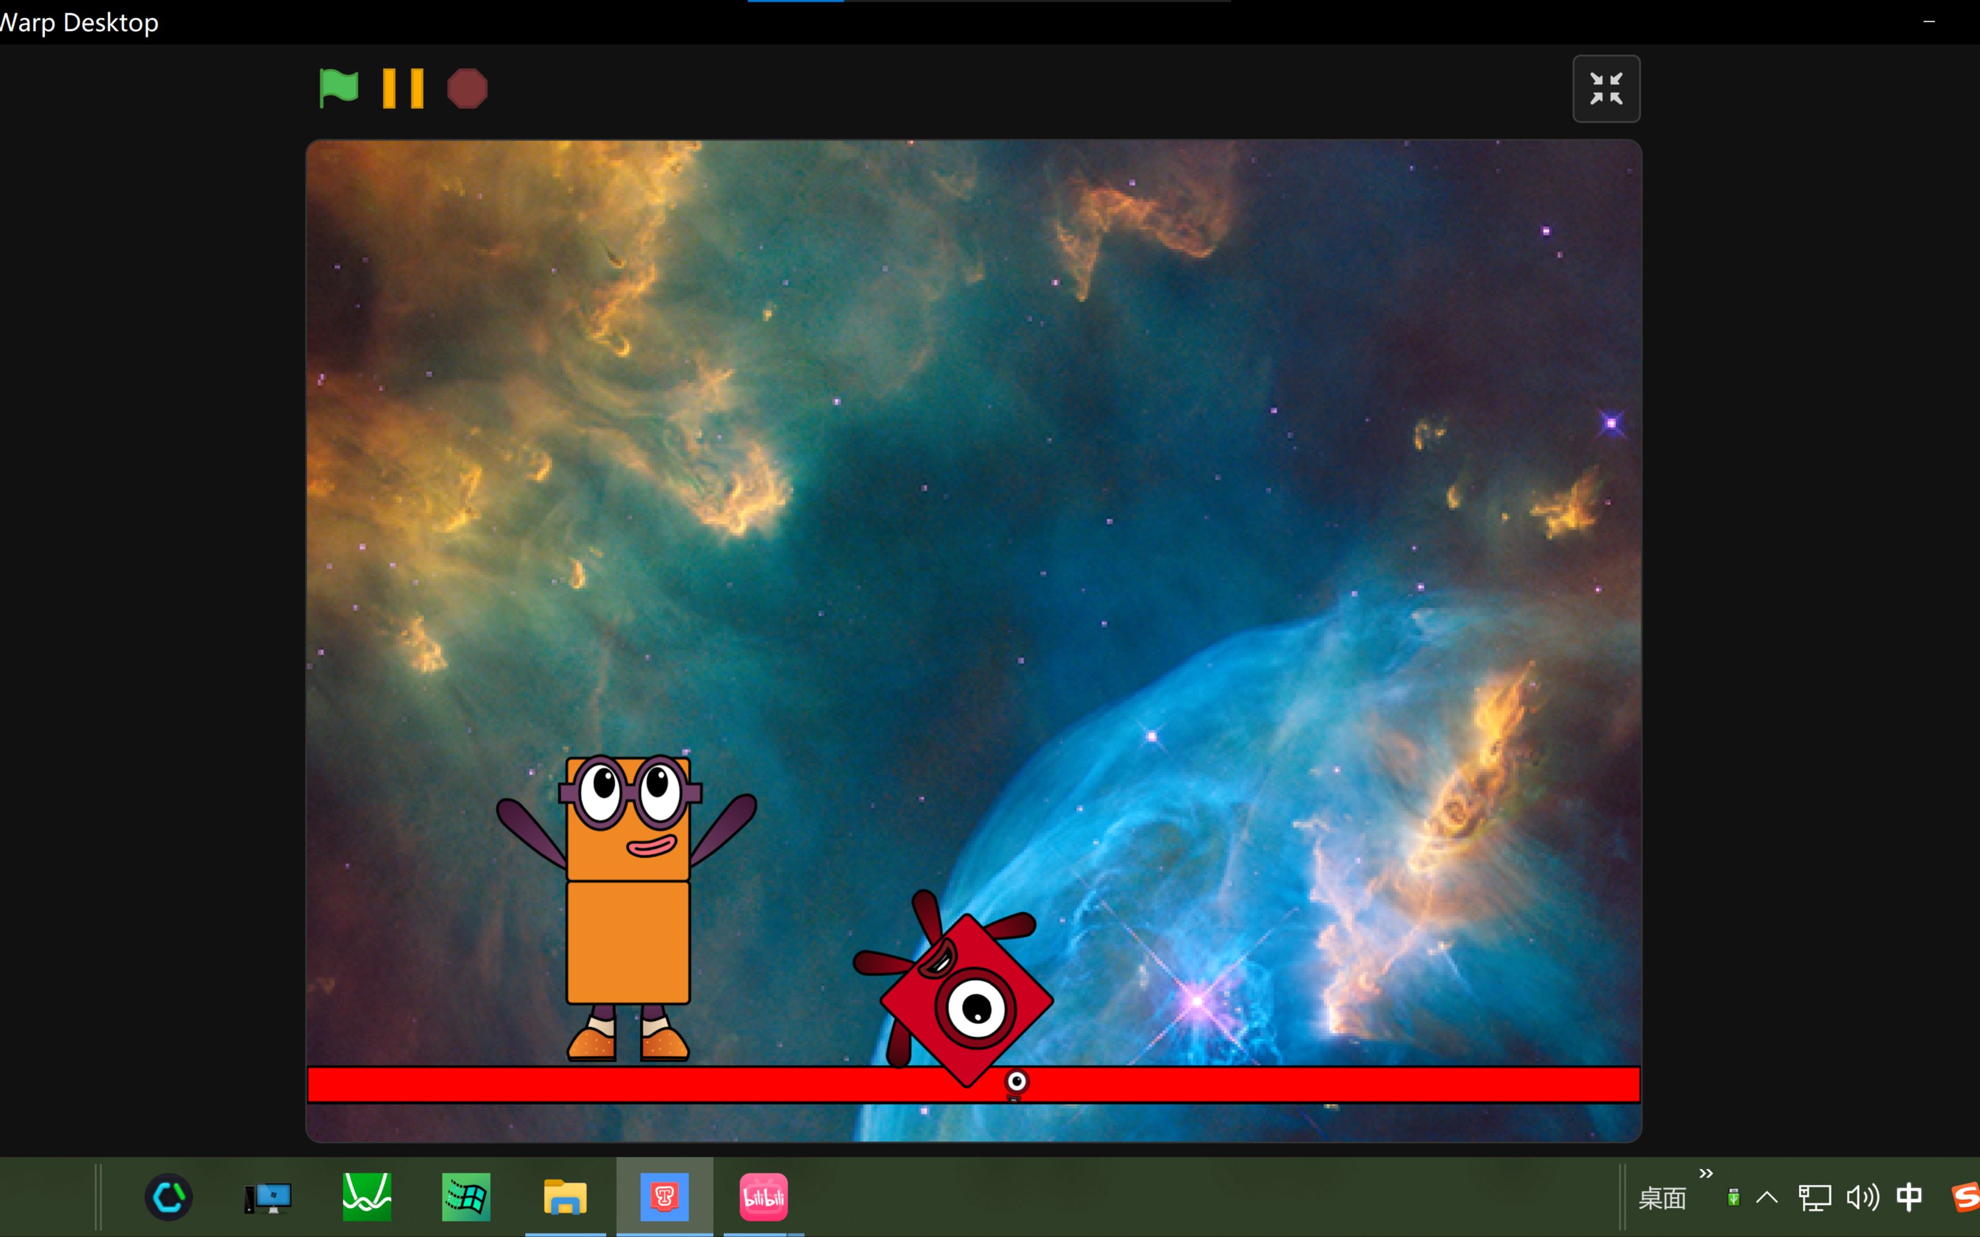The image size is (1980, 1237).
Task: Minimize the TurboWarp Desktop window
Action: [1929, 22]
